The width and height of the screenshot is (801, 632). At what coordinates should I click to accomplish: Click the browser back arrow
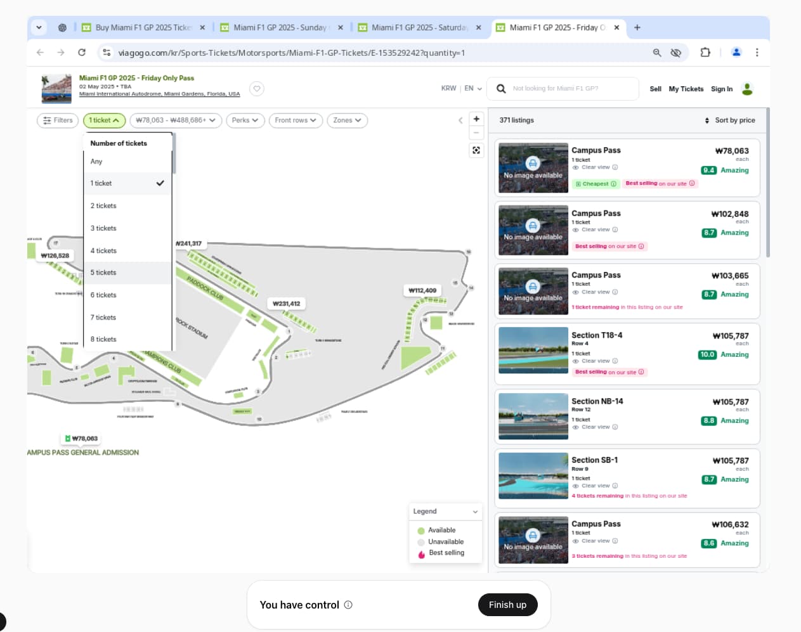point(40,53)
